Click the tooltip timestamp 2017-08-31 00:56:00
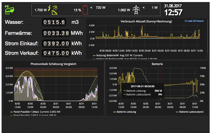 pos(142,86)
